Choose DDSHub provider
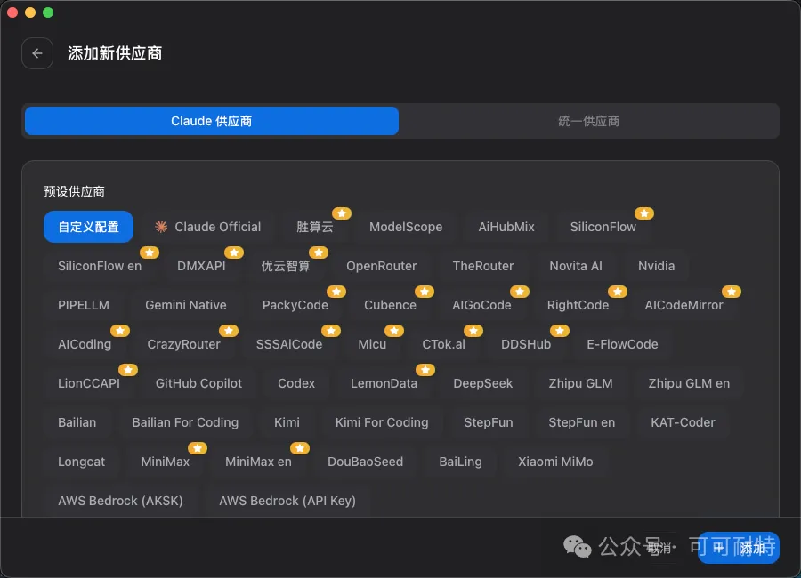This screenshot has width=801, height=578. [x=526, y=344]
